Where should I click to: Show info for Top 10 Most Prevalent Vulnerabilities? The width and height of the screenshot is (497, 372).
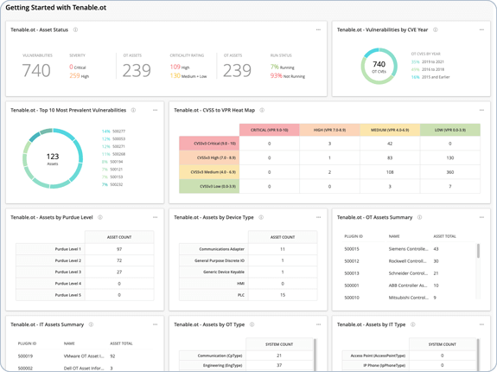point(133,111)
